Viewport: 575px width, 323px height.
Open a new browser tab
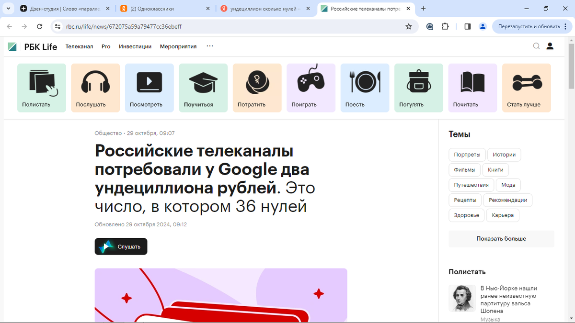click(x=424, y=9)
